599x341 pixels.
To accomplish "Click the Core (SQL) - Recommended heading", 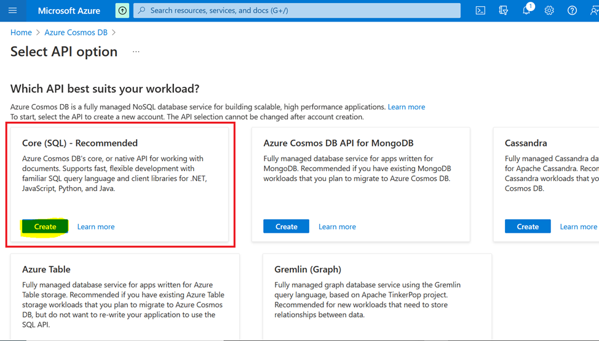I will point(80,143).
